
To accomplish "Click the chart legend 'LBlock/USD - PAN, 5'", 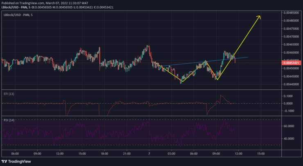I will click(x=18, y=15).
